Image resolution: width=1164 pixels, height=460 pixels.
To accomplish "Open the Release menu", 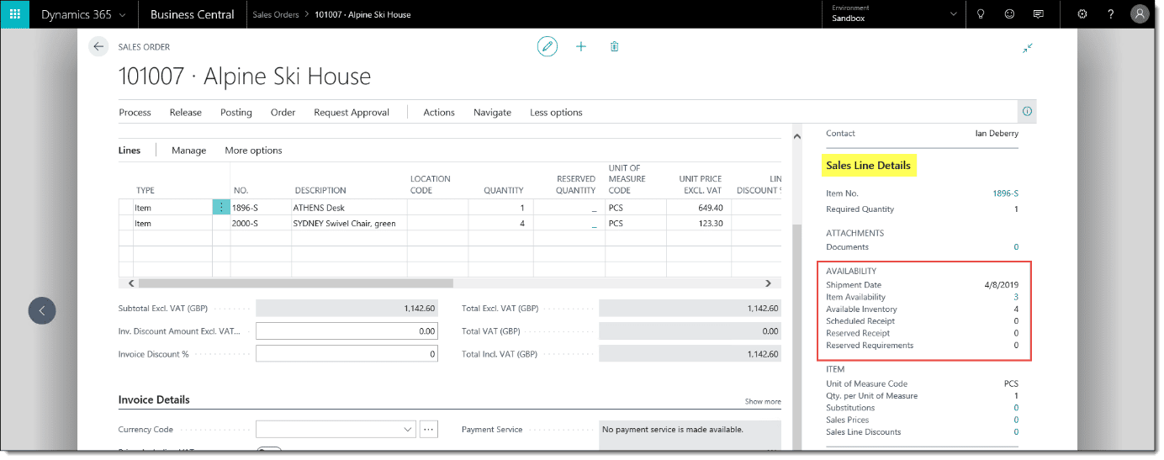I will click(x=185, y=112).
